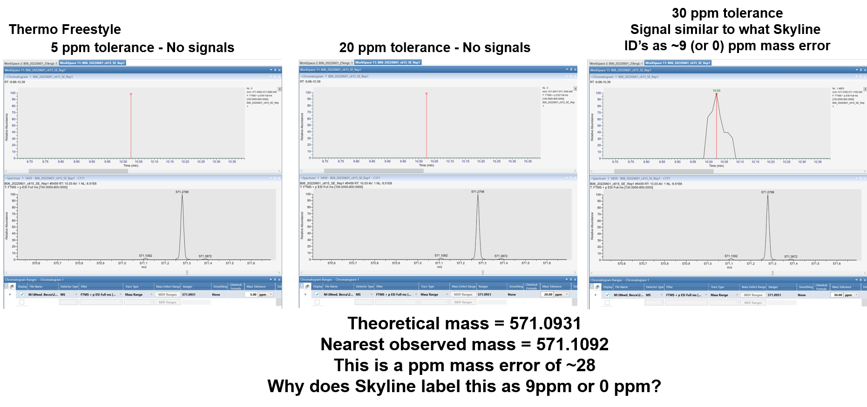Switch to WorkSpace 2 tab in leftmost window
Screen dimensions: 867x407
coord(31,63)
